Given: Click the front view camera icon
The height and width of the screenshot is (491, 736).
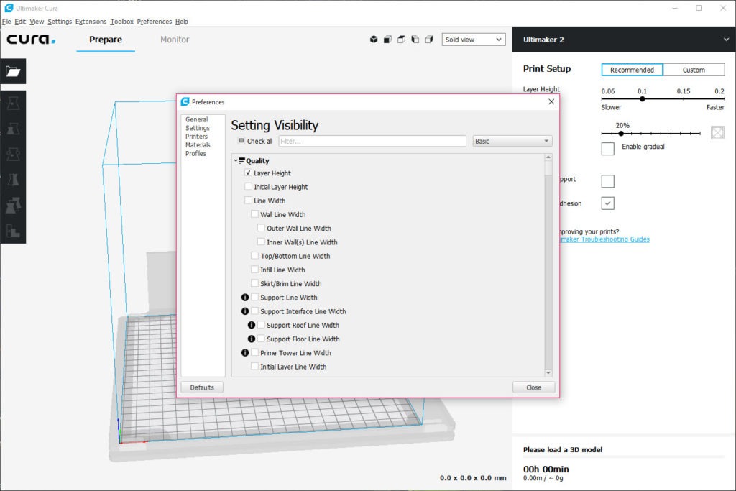Looking at the screenshot, I should pos(387,40).
